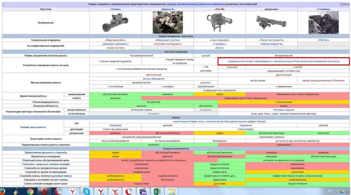Screen dimensions: 351x195
Task: Open the «Дженерал дайнемикс» link
Action: tap(115, 44)
